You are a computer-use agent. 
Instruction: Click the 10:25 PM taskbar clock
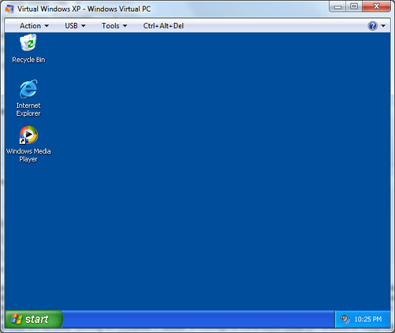(x=368, y=319)
